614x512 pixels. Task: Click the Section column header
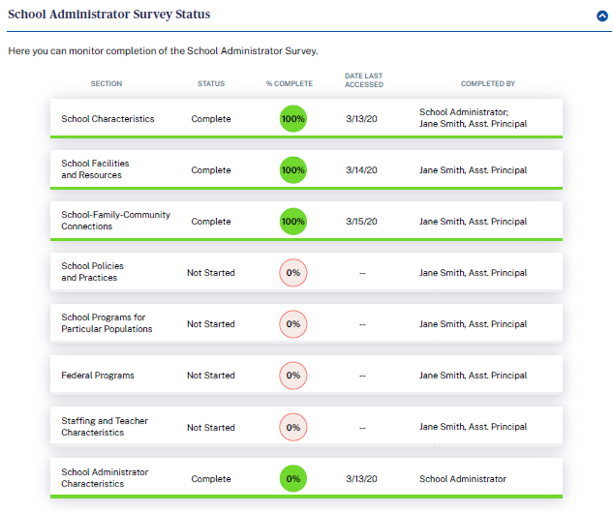pyautogui.click(x=107, y=84)
